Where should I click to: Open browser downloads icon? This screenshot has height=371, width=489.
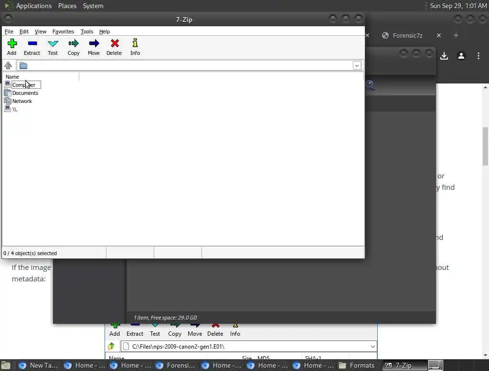444,56
